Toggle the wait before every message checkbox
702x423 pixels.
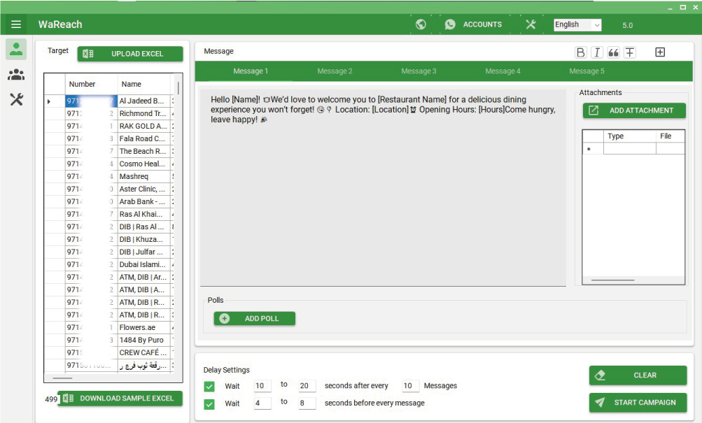tap(209, 403)
